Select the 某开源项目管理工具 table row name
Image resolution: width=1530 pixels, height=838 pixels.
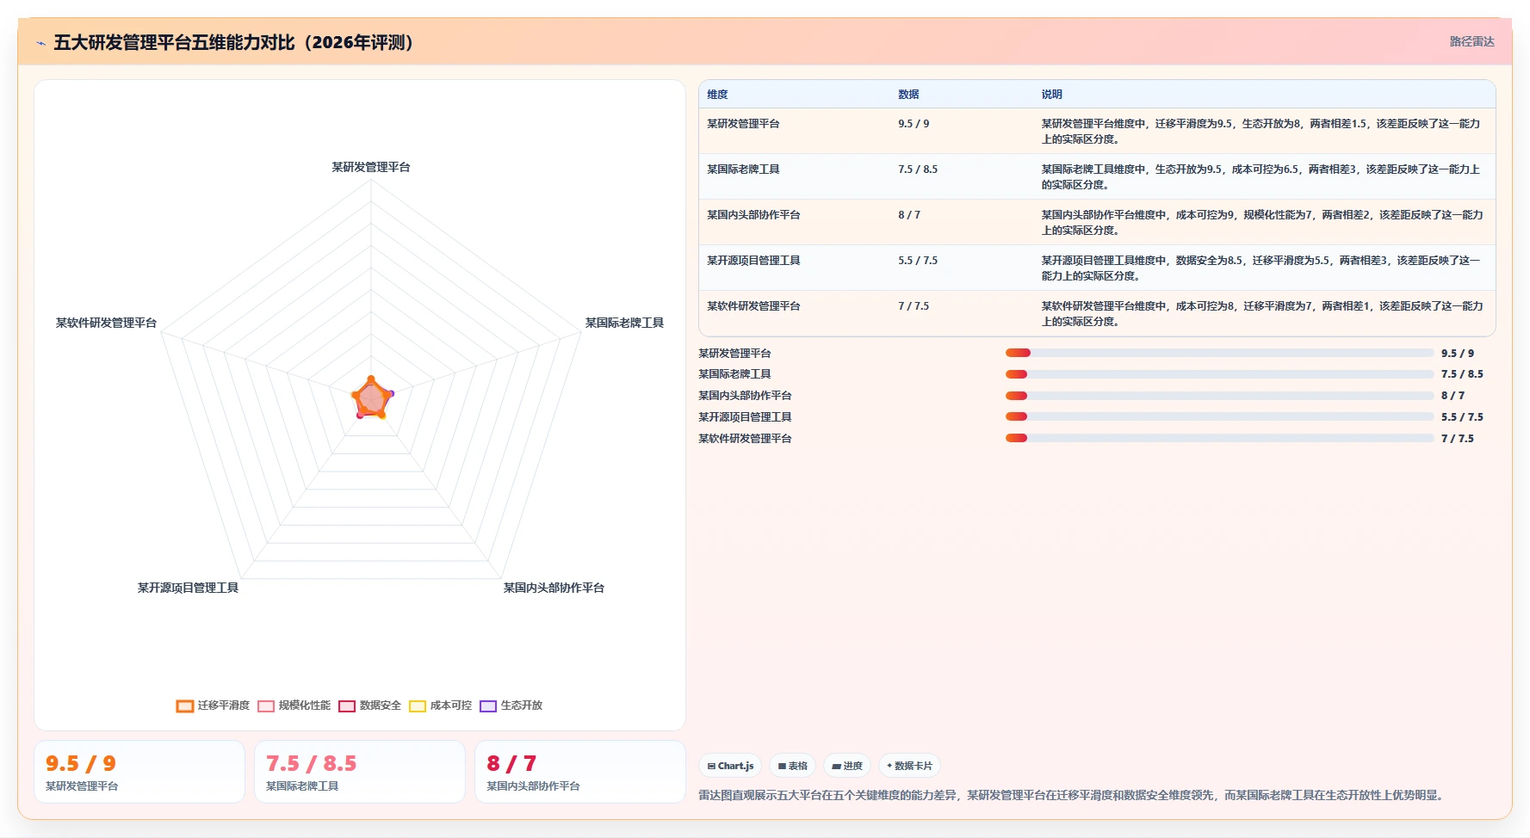pos(753,261)
